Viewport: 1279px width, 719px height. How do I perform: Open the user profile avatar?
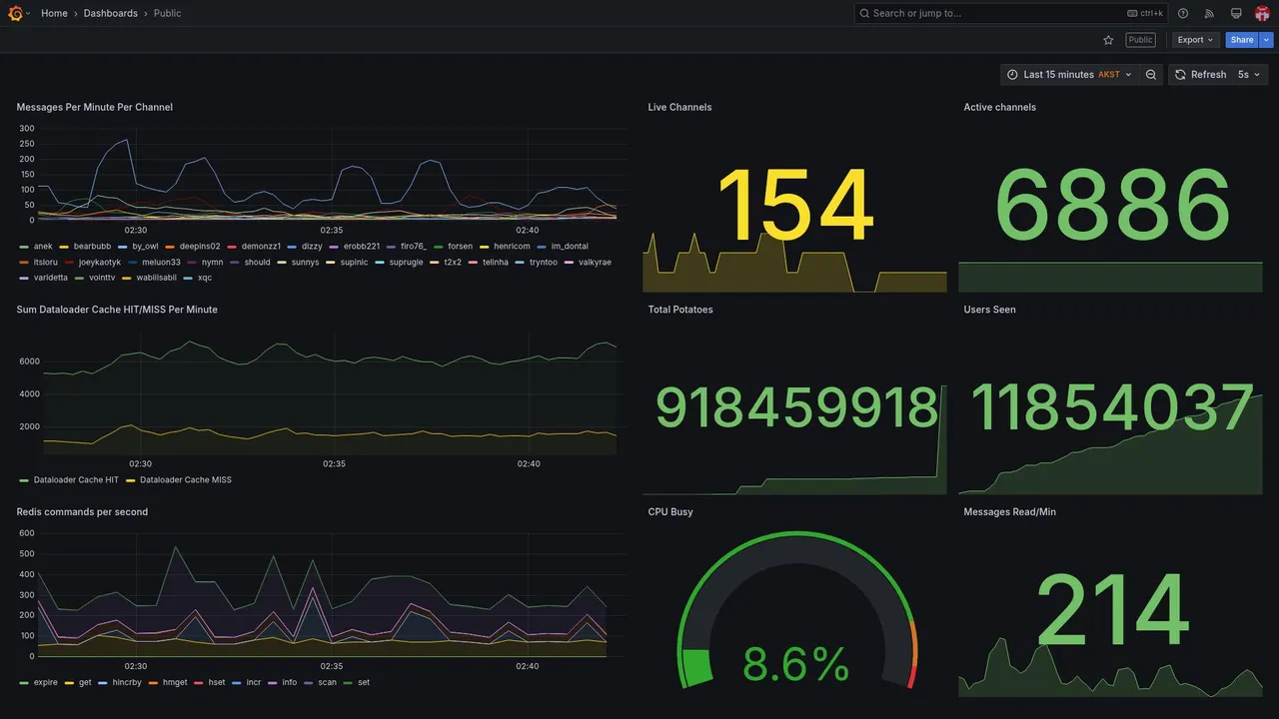1262,13
